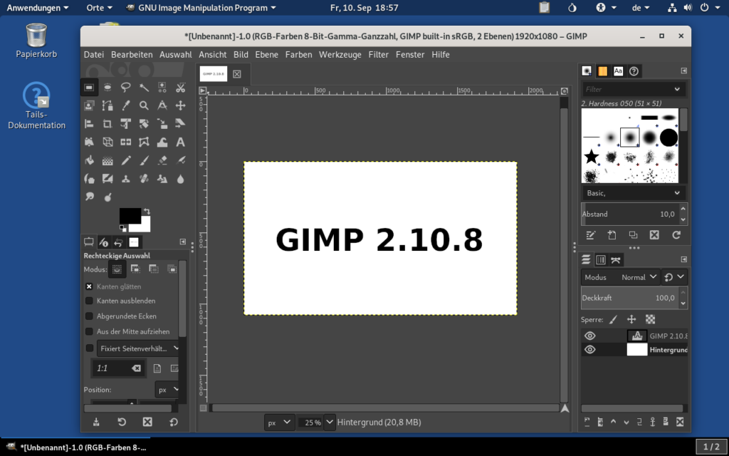This screenshot has height=456, width=729.
Task: Enable Kanten ausblenden option
Action: coord(89,301)
